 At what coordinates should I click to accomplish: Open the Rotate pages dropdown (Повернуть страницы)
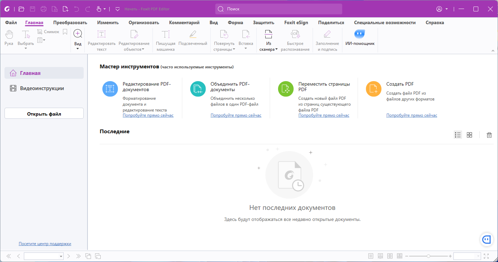[224, 39]
